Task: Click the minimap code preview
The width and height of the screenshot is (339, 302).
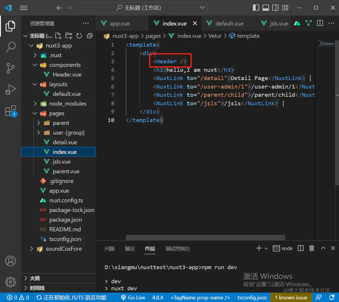Action: coord(326,43)
